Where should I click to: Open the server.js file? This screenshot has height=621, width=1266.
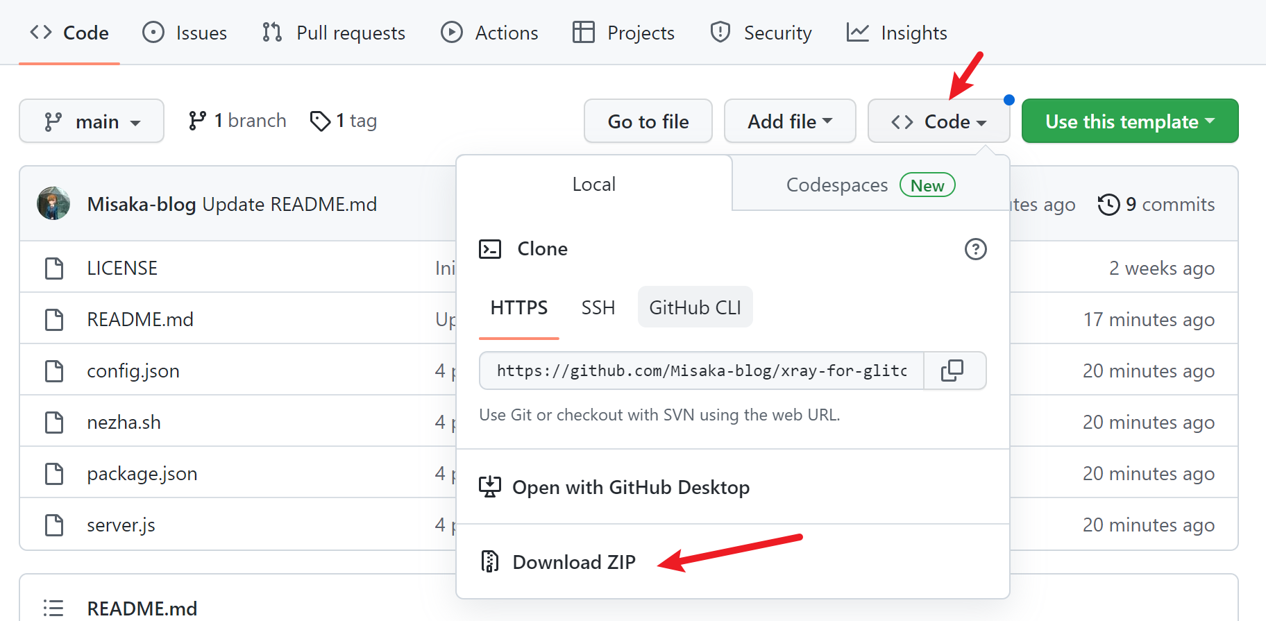(121, 525)
